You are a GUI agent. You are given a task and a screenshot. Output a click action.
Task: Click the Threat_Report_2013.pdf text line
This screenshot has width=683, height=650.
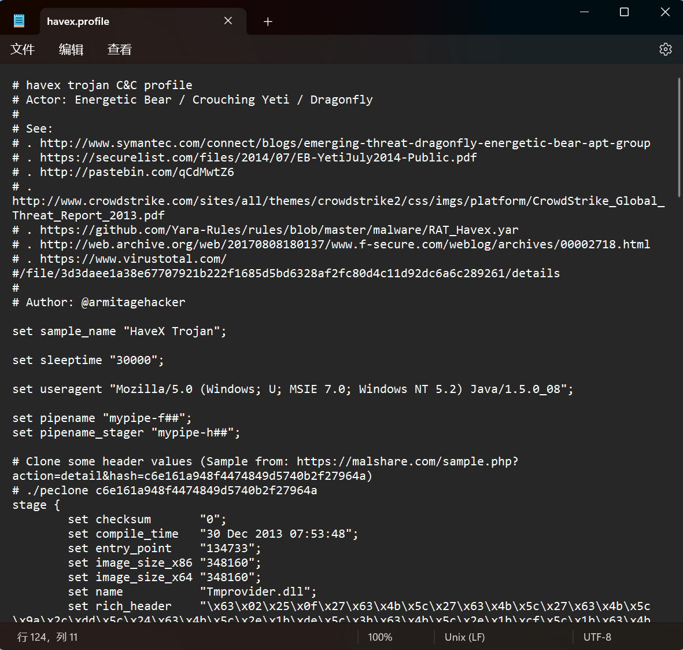pos(88,215)
